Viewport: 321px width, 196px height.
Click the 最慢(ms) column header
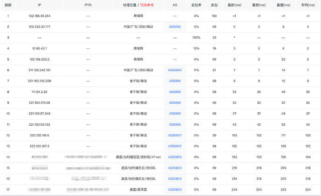click(283, 5)
